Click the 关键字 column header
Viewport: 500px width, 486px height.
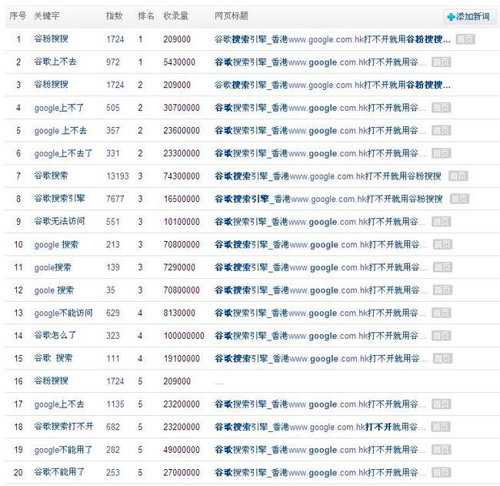tap(47, 15)
